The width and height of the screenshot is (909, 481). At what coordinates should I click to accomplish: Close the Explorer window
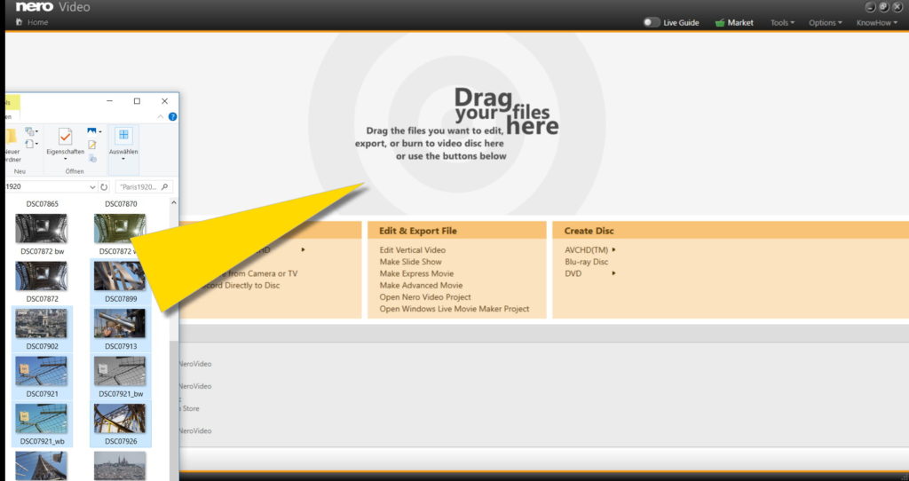(164, 101)
